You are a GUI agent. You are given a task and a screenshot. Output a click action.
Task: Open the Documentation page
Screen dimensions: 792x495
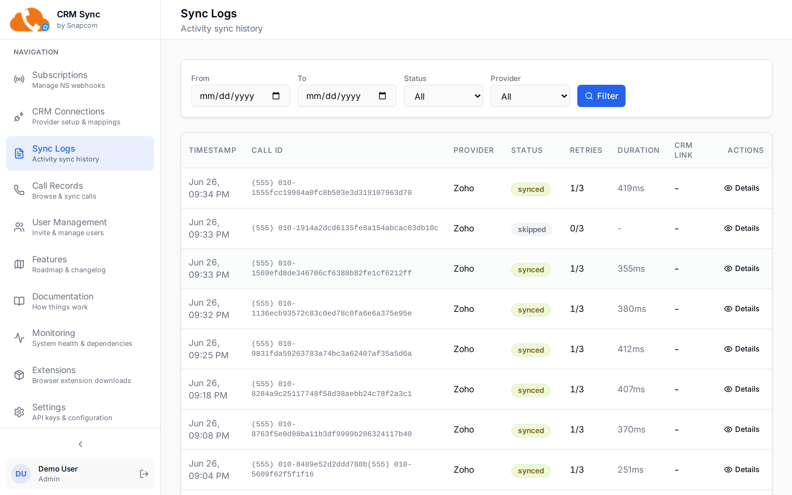(80, 301)
